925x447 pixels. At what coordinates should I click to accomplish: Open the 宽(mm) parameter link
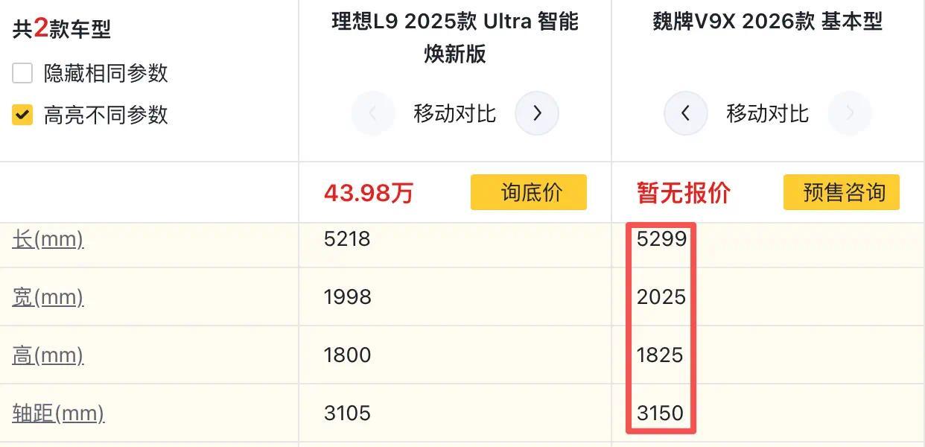pos(48,297)
